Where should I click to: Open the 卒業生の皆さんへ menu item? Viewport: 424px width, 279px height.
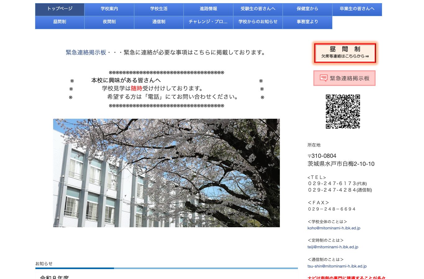coord(357,9)
